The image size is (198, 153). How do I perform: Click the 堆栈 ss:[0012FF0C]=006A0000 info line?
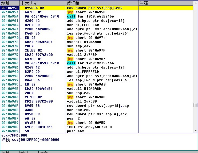click(x=30, y=140)
